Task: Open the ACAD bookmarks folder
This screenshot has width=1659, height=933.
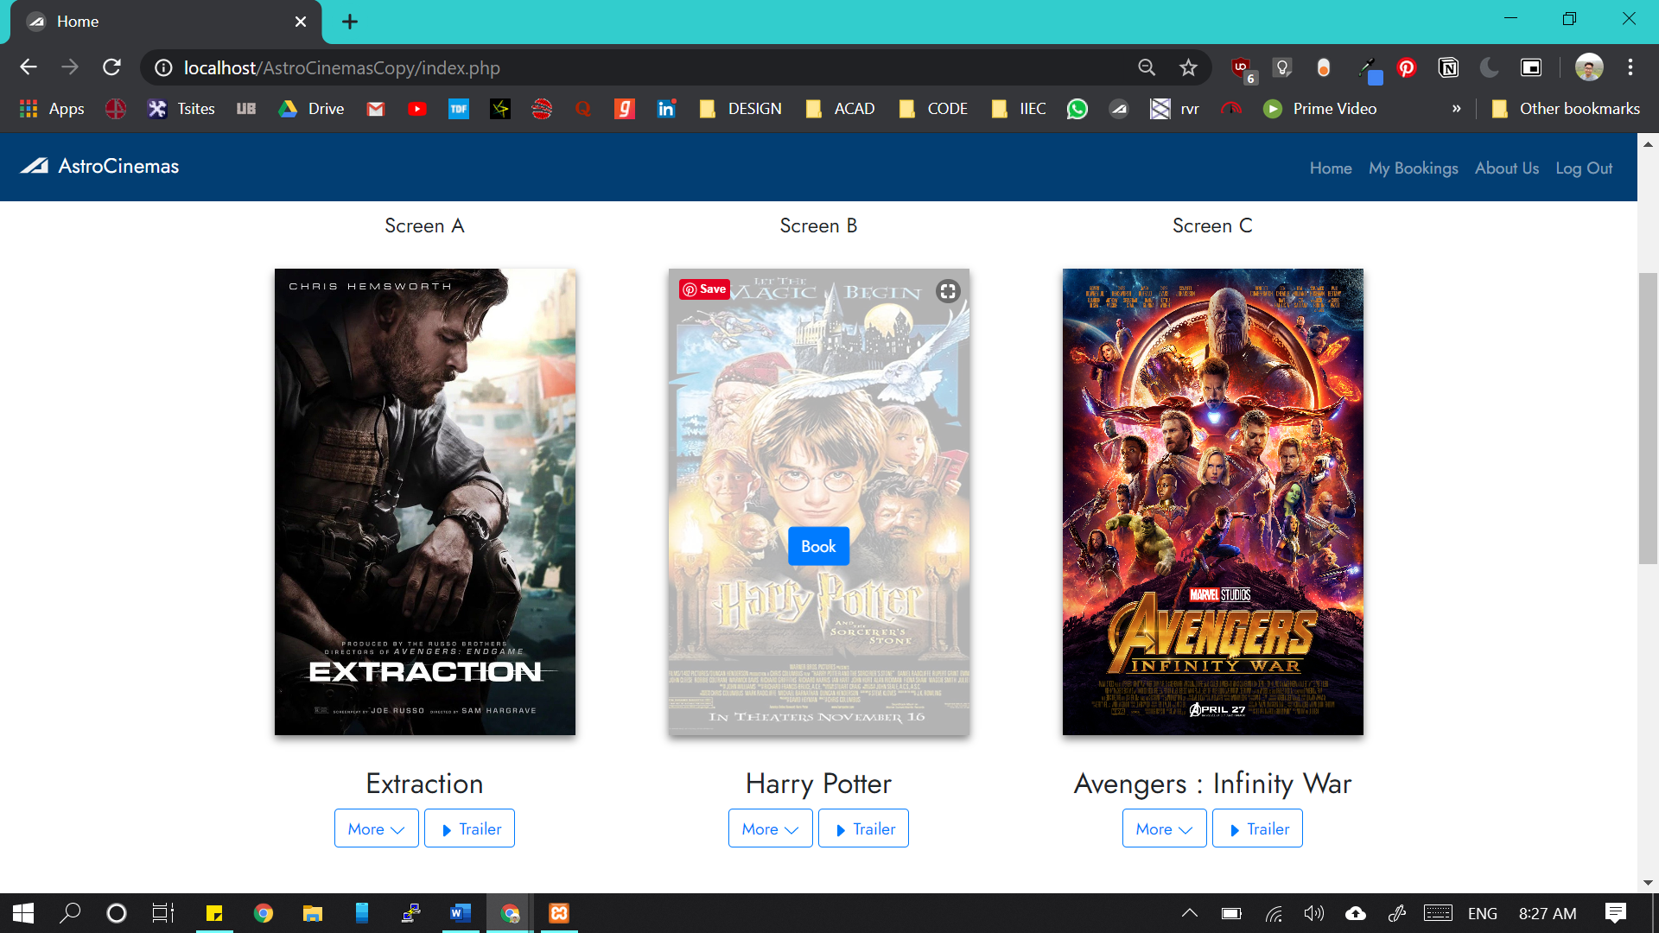Action: [841, 109]
